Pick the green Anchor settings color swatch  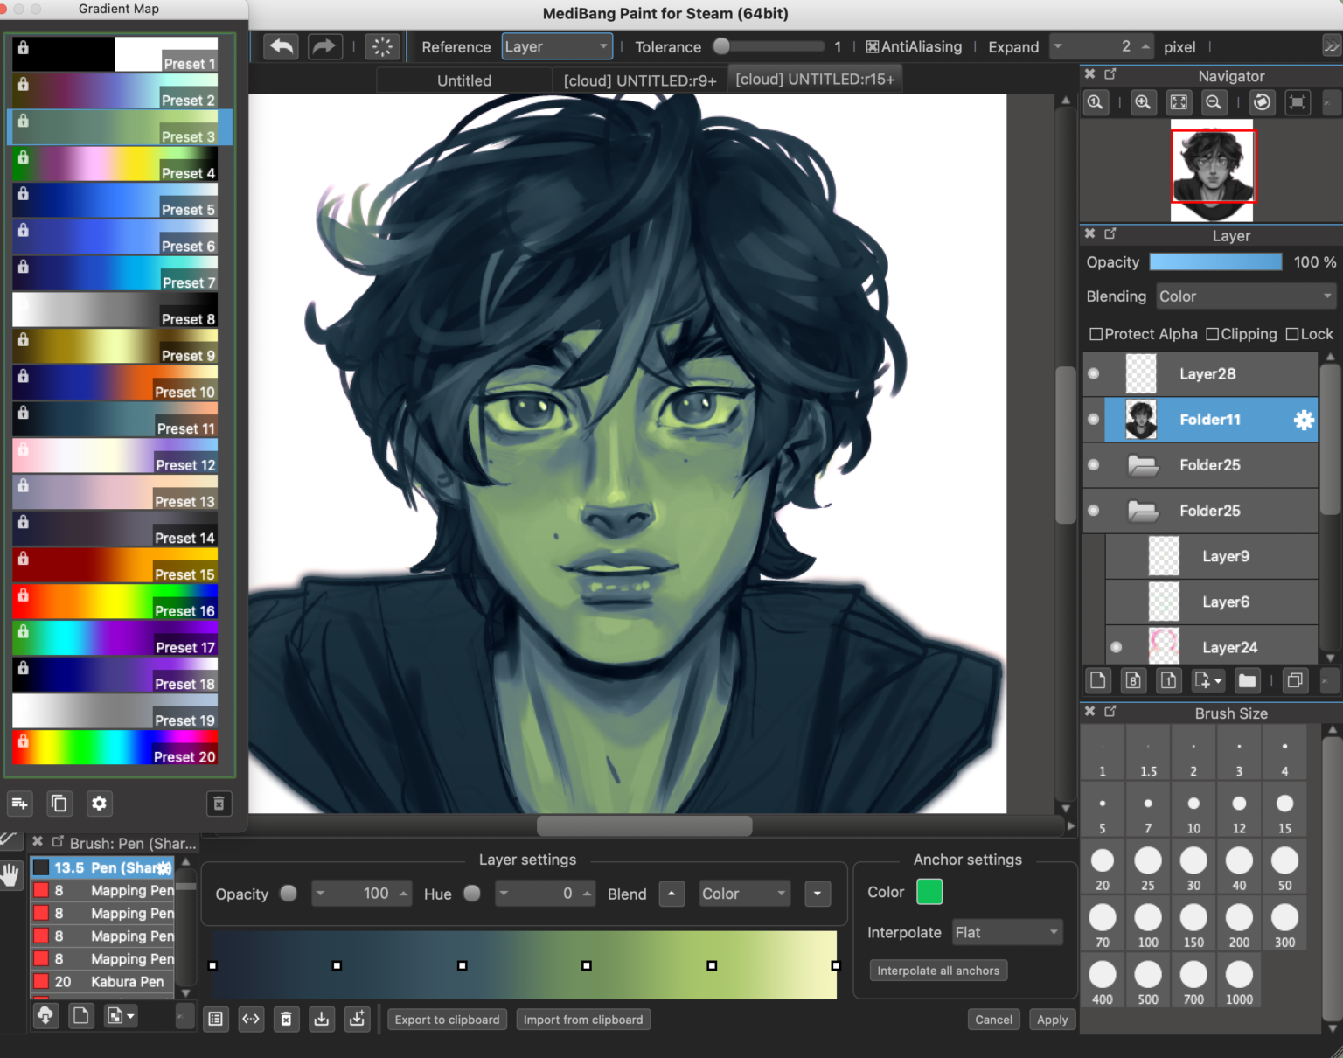click(929, 891)
